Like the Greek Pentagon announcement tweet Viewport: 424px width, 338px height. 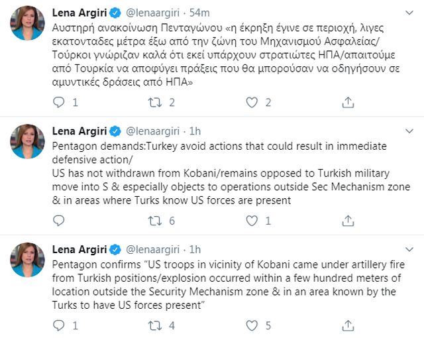coord(252,102)
